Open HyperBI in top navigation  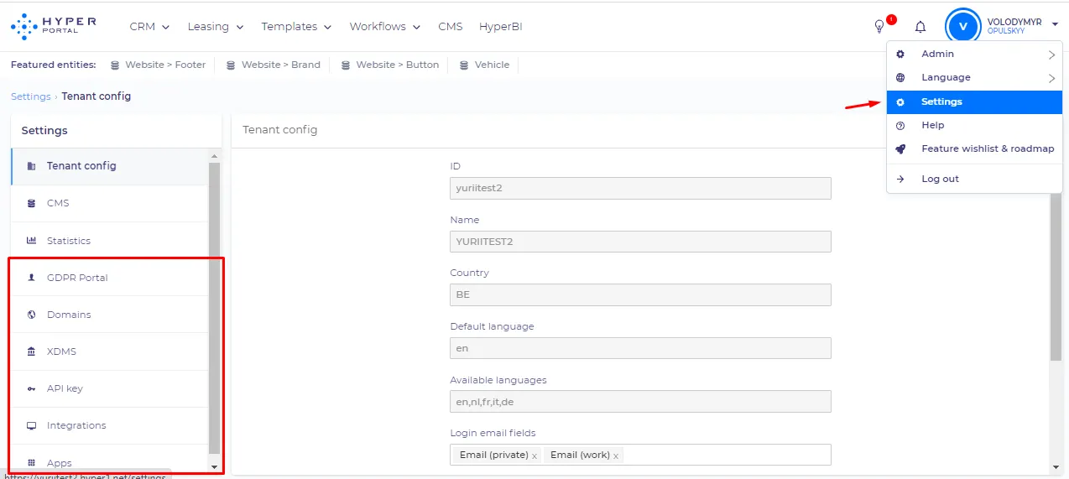(501, 27)
